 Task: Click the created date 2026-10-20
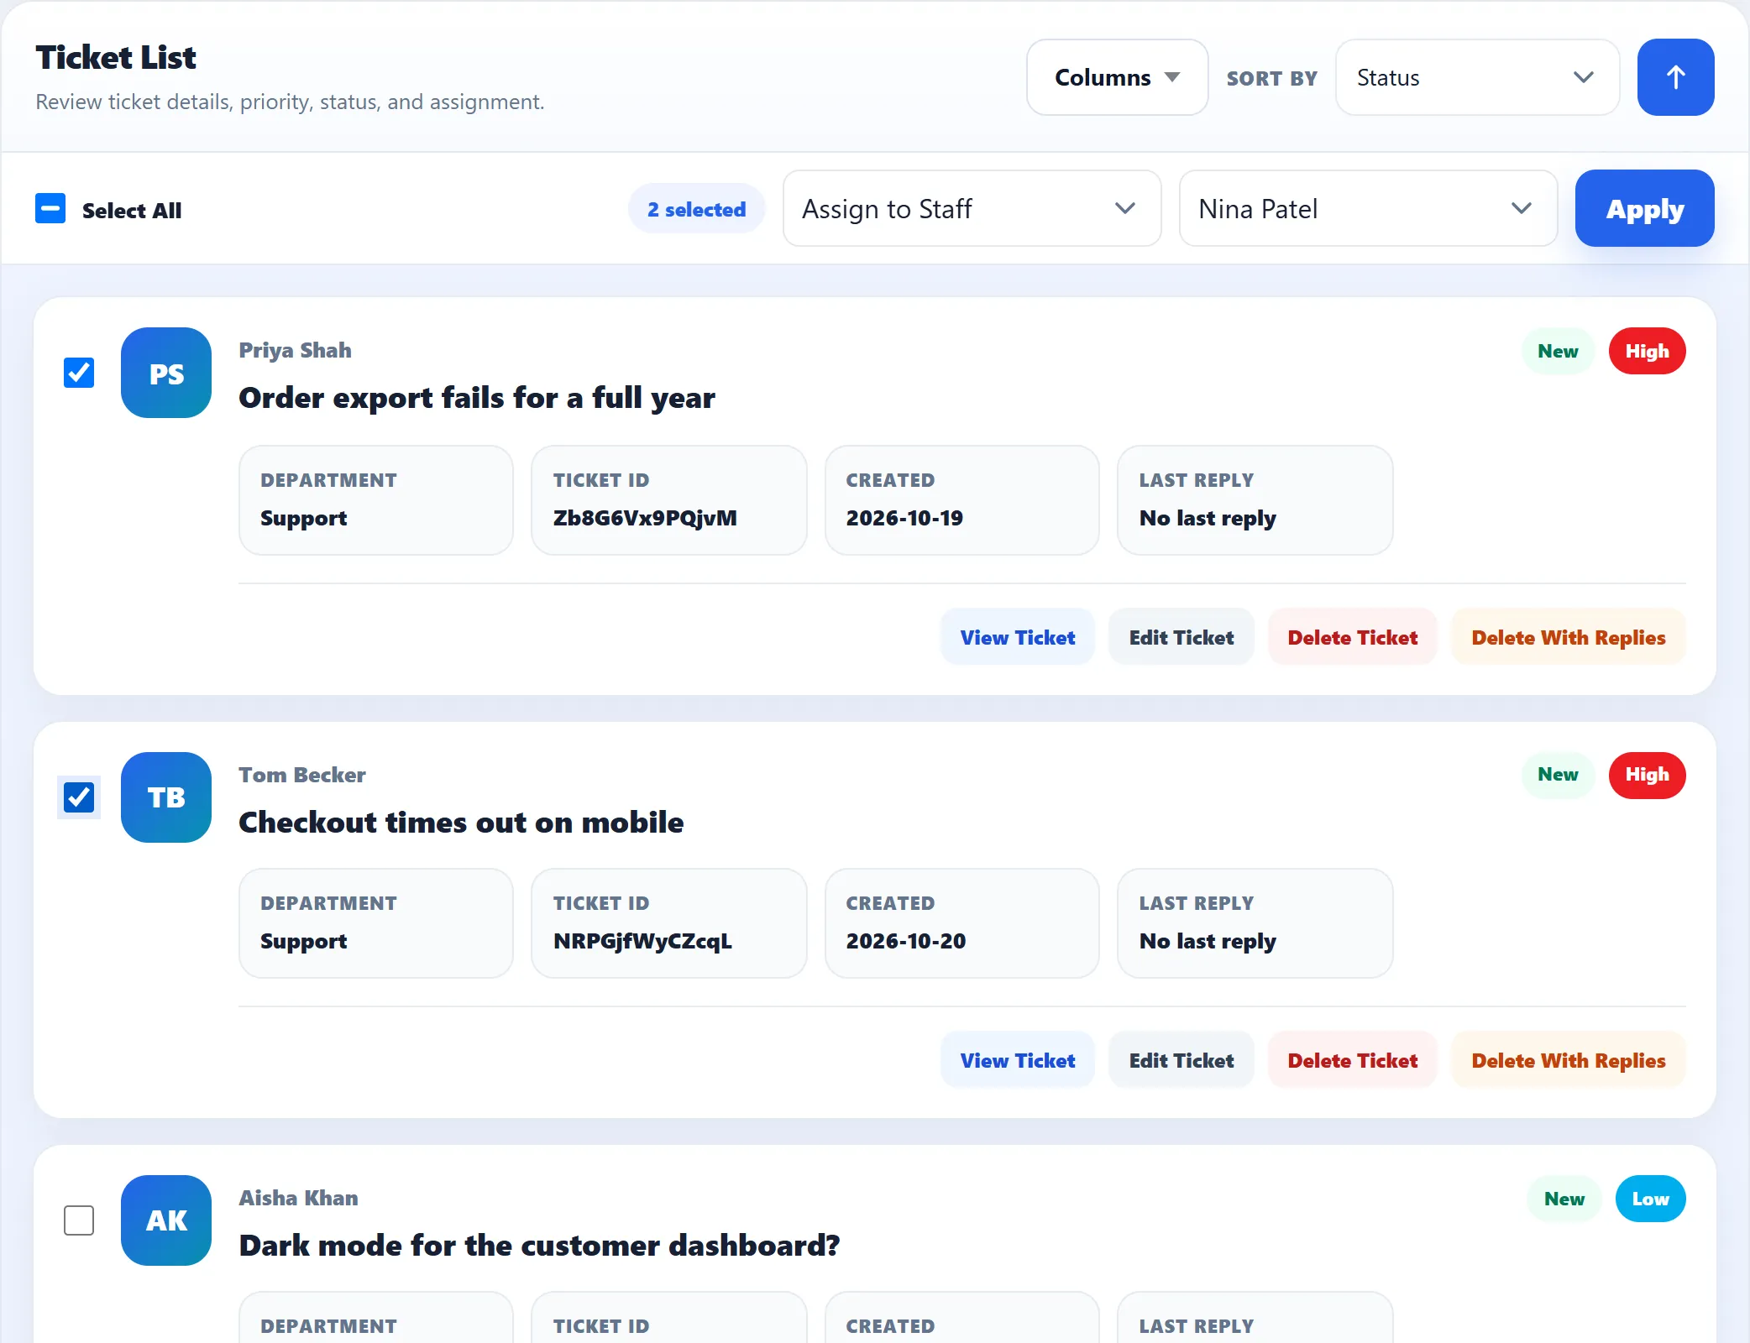[905, 941]
